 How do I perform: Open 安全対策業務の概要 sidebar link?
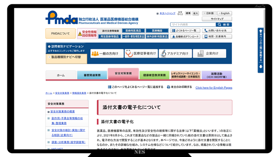coord(62,112)
